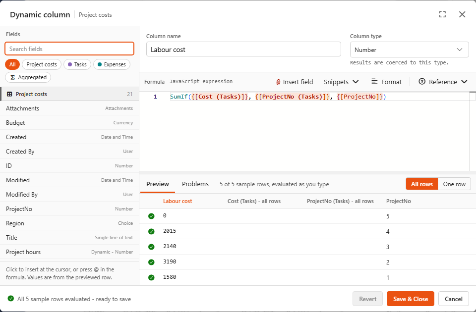This screenshot has height=312, width=476.
Task: Filter fields by Aggregated
Action: pyautogui.click(x=28, y=77)
